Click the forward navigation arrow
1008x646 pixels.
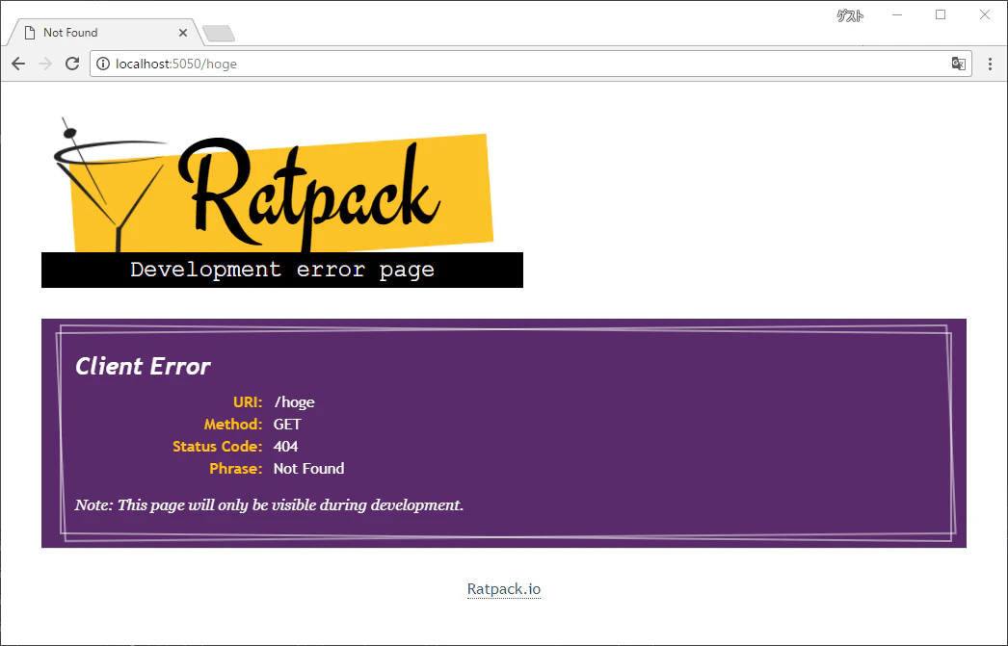(45, 64)
